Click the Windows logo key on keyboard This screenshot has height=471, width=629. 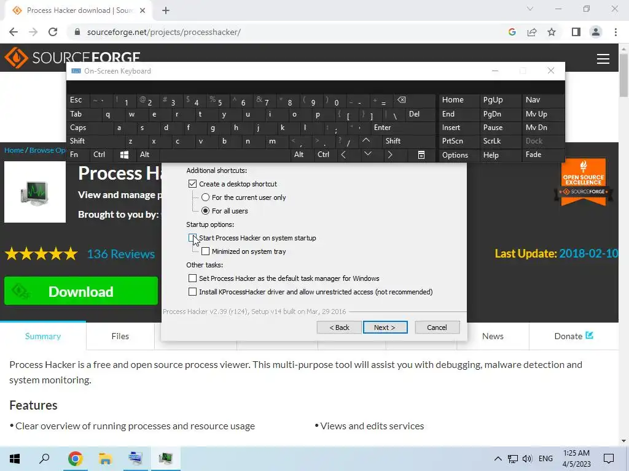(x=124, y=155)
